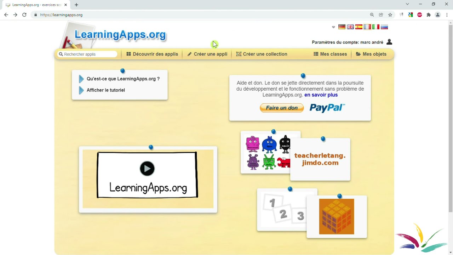
Task: Go to 'Créer une collection'
Action: tap(262, 54)
